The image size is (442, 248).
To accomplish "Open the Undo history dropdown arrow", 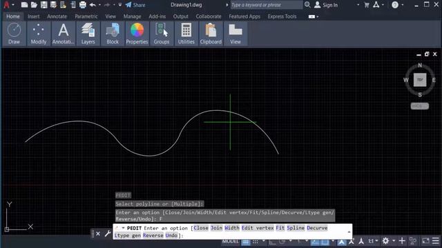I will click(99, 5).
